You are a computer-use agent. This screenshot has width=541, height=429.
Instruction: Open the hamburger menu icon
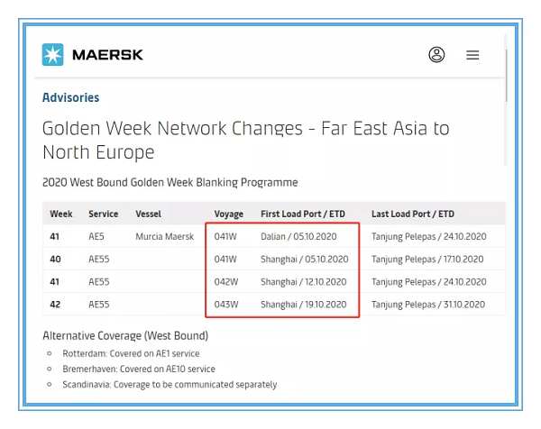pos(472,55)
